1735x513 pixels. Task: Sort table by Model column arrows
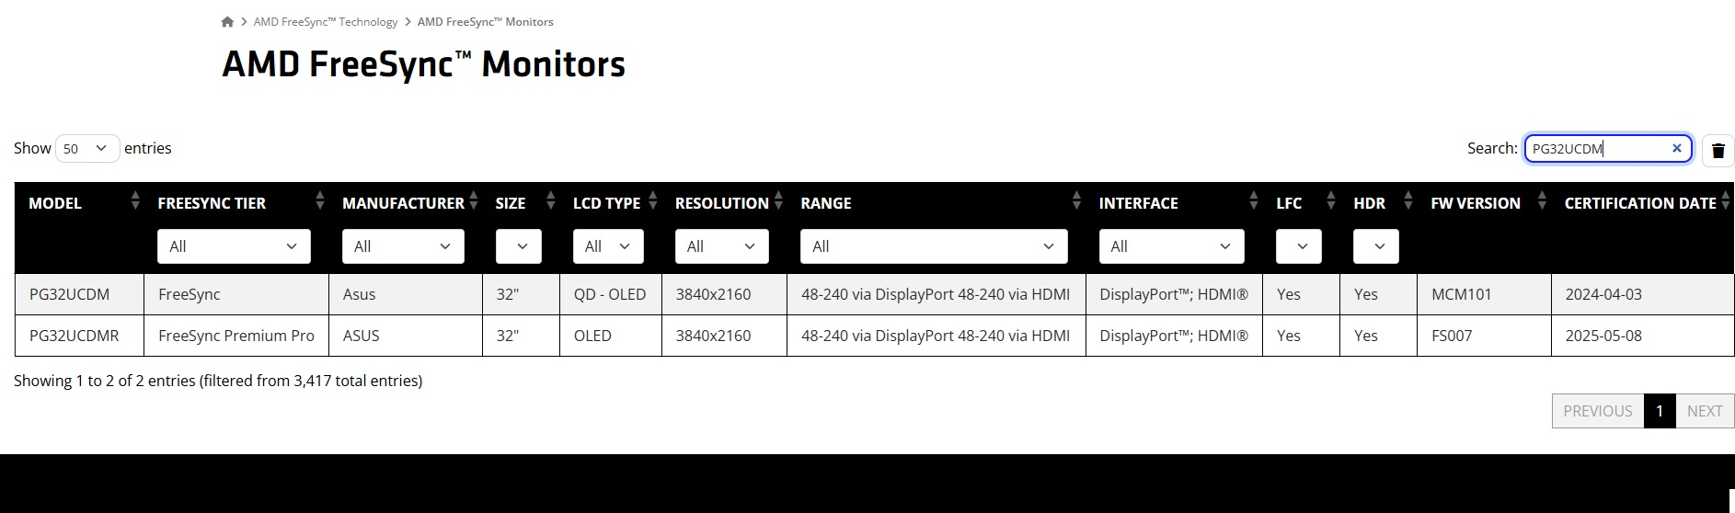(x=135, y=200)
